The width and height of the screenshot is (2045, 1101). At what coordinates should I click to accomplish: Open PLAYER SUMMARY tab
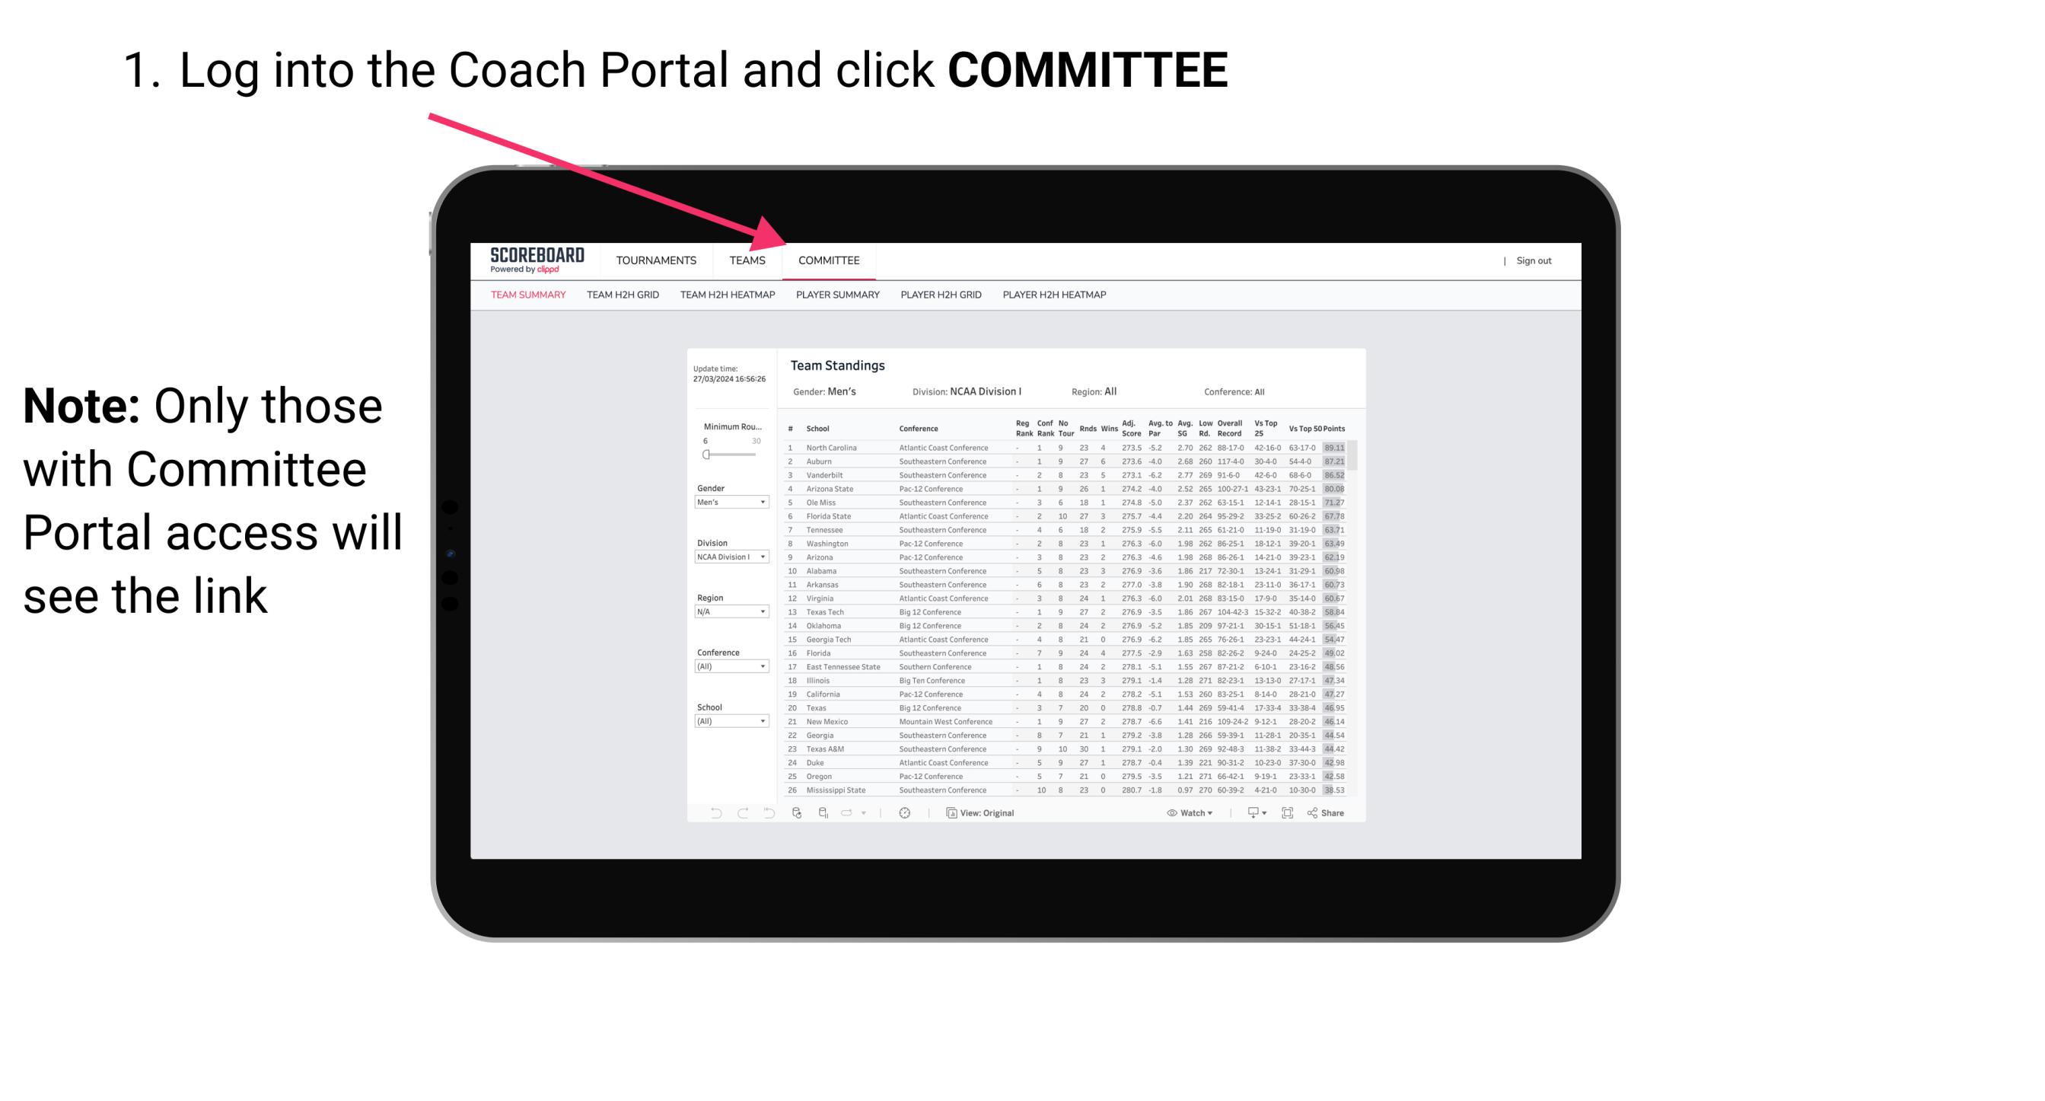(x=836, y=297)
